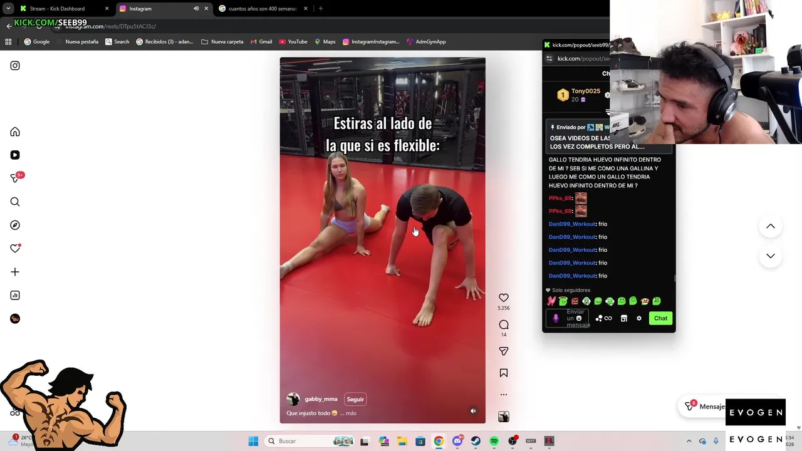Follow gabby_mma with Seguir button
Screen dimensions: 802x451
pos(355,400)
